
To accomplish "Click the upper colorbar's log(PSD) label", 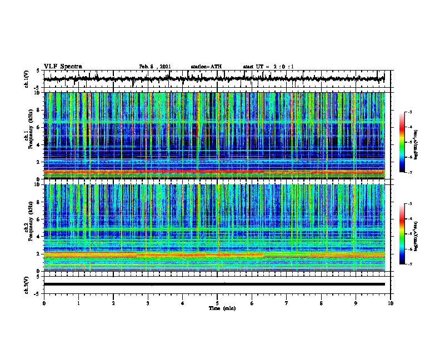I will pyautogui.click(x=416, y=145).
